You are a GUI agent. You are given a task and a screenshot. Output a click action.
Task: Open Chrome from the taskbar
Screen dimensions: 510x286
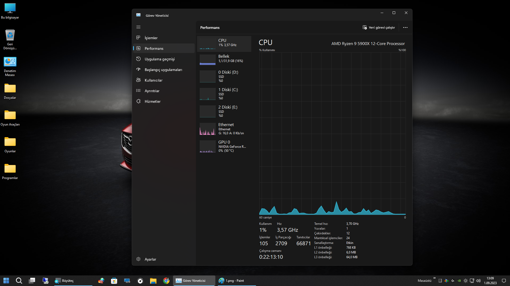tap(166, 281)
